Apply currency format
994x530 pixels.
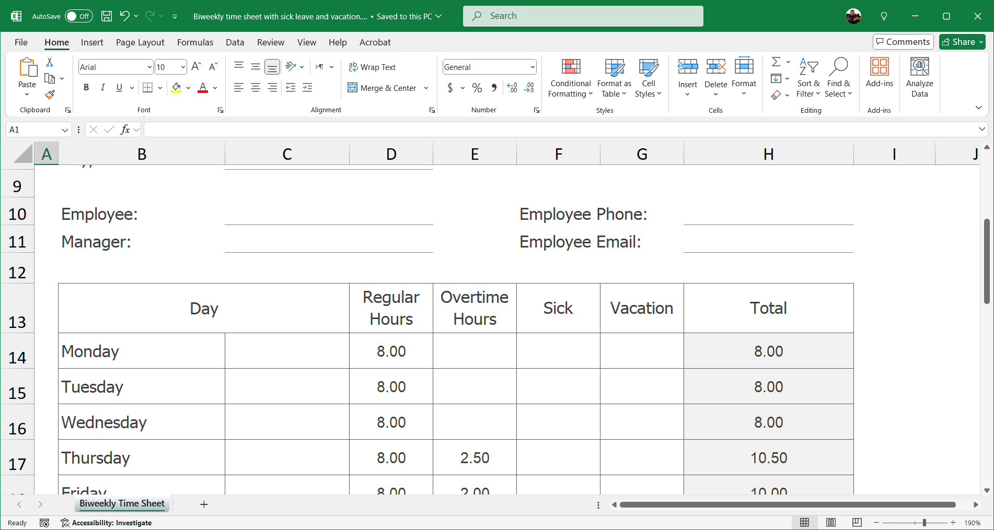tap(450, 88)
